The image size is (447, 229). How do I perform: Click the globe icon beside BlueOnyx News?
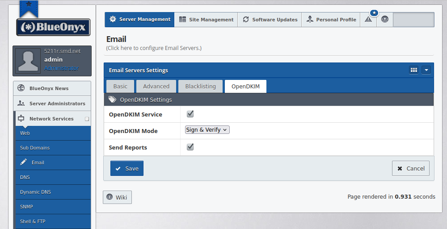click(21, 88)
